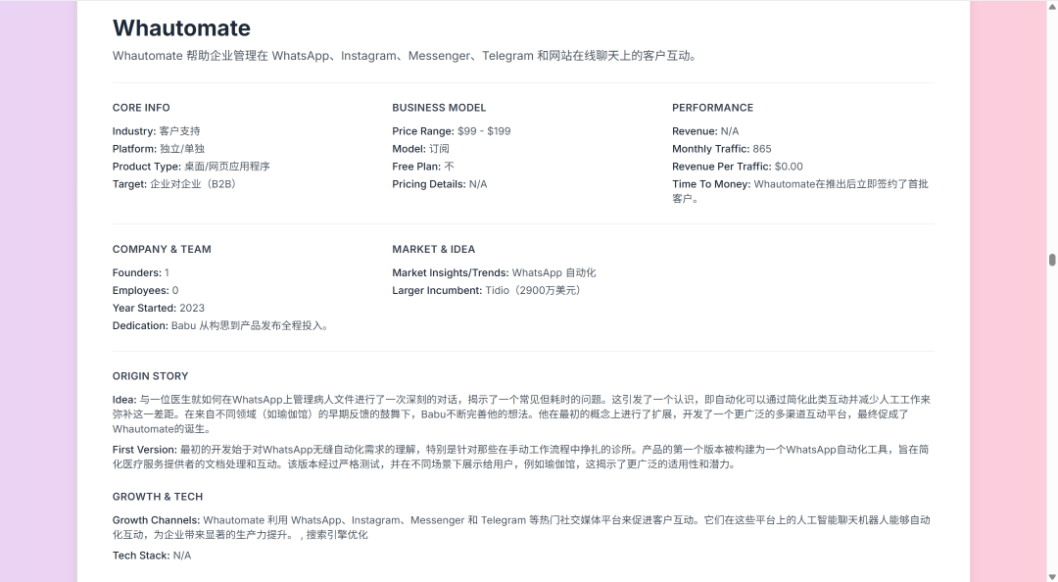Screen dimensions: 1058x582
Task: Click the Target: 企业对企业 (B2B) line
Action: pos(176,183)
